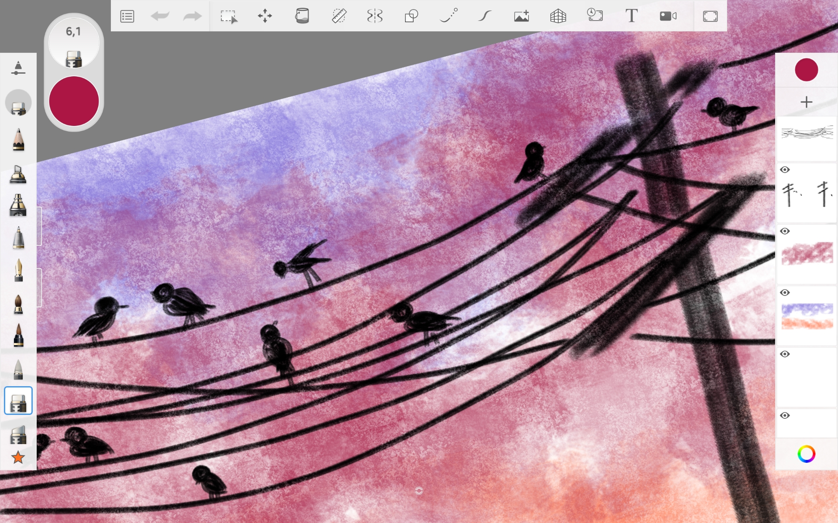Image resolution: width=838 pixels, height=523 pixels.
Task: Select the Flood Fill bucket tool
Action: [x=302, y=16]
